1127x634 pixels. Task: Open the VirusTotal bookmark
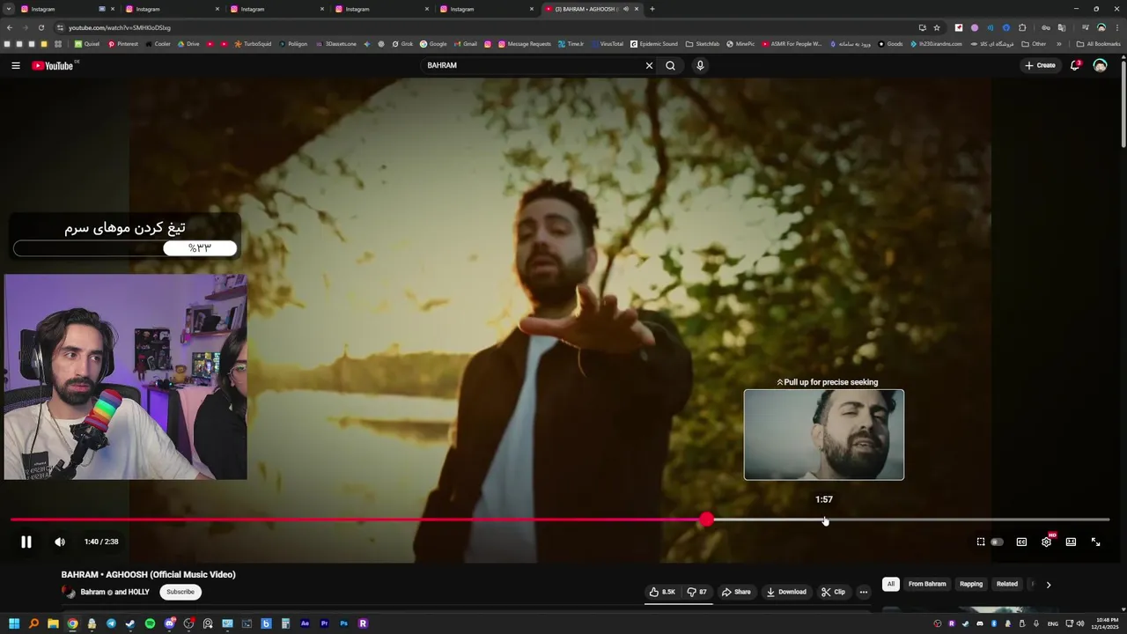pyautogui.click(x=608, y=44)
